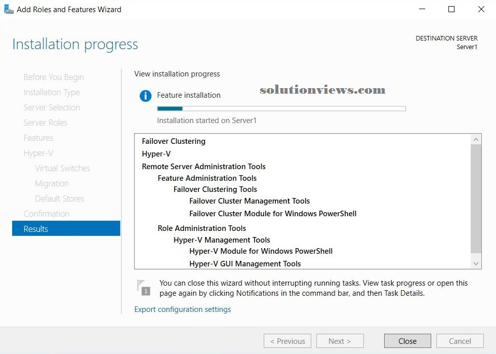
Task: Close the wizard window with the X
Action: tap(481, 9)
